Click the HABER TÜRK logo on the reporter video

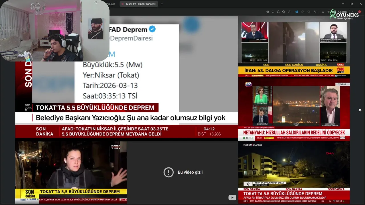coord(116,147)
